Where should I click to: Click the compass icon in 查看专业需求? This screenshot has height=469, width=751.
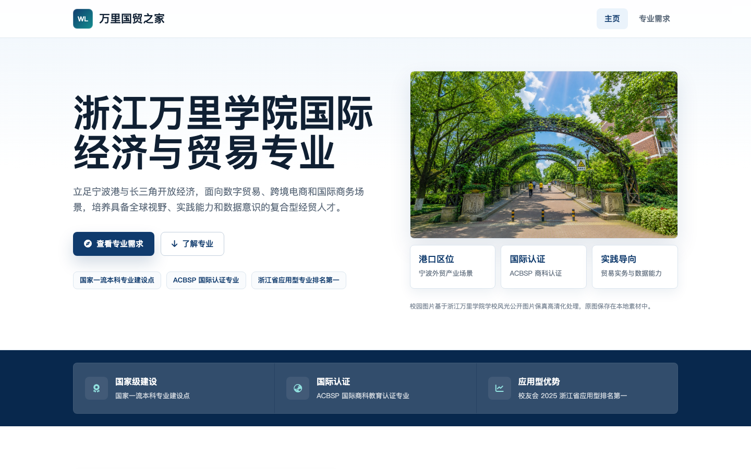pyautogui.click(x=88, y=244)
